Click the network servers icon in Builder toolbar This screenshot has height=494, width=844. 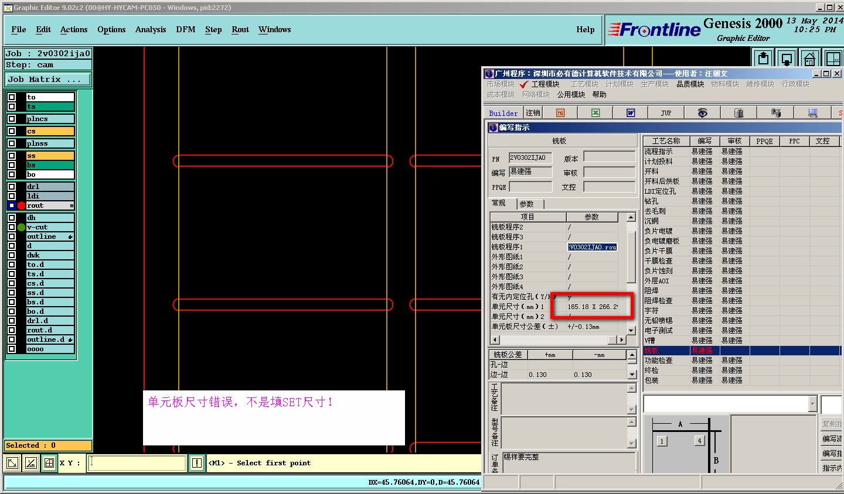(x=775, y=113)
